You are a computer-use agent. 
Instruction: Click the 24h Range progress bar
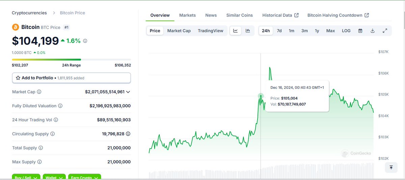(x=72, y=60)
